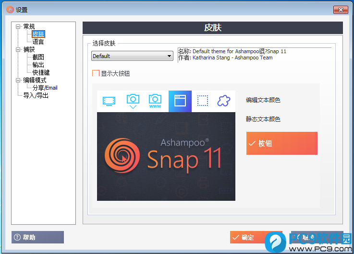Close the 设置 dialog window
The width and height of the screenshot is (354, 254).
(341, 10)
